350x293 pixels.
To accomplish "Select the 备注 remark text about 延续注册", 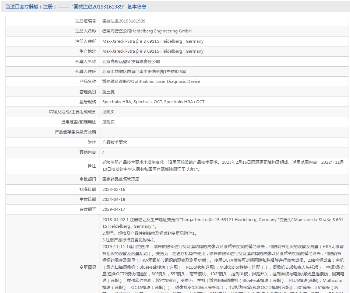I will tap(223, 166).
